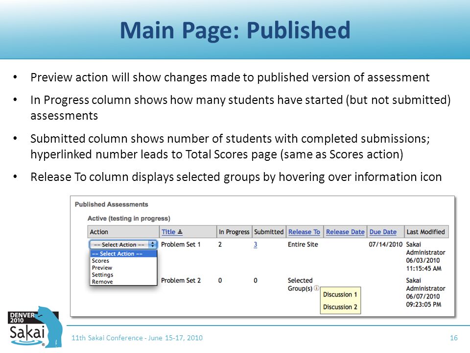The height and width of the screenshot is (353, 470).
Task: Open submitted count link '3' for Problem Set 1
Action: click(x=256, y=245)
